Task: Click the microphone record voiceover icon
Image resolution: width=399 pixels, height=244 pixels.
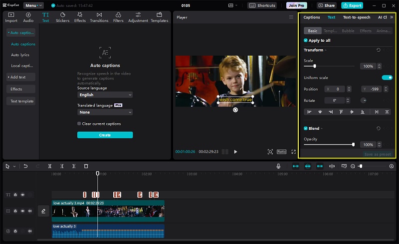Action: [x=278, y=166]
